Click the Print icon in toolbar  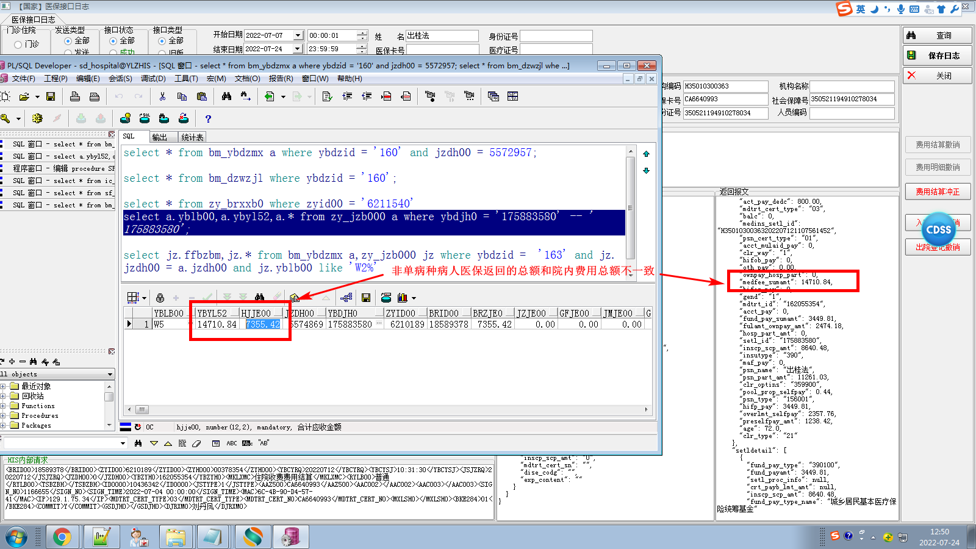pyautogui.click(x=75, y=96)
